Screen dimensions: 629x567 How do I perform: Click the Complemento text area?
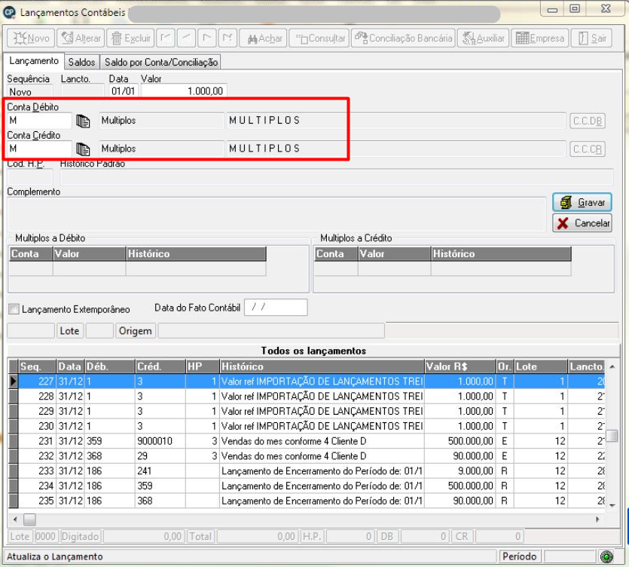(x=276, y=214)
